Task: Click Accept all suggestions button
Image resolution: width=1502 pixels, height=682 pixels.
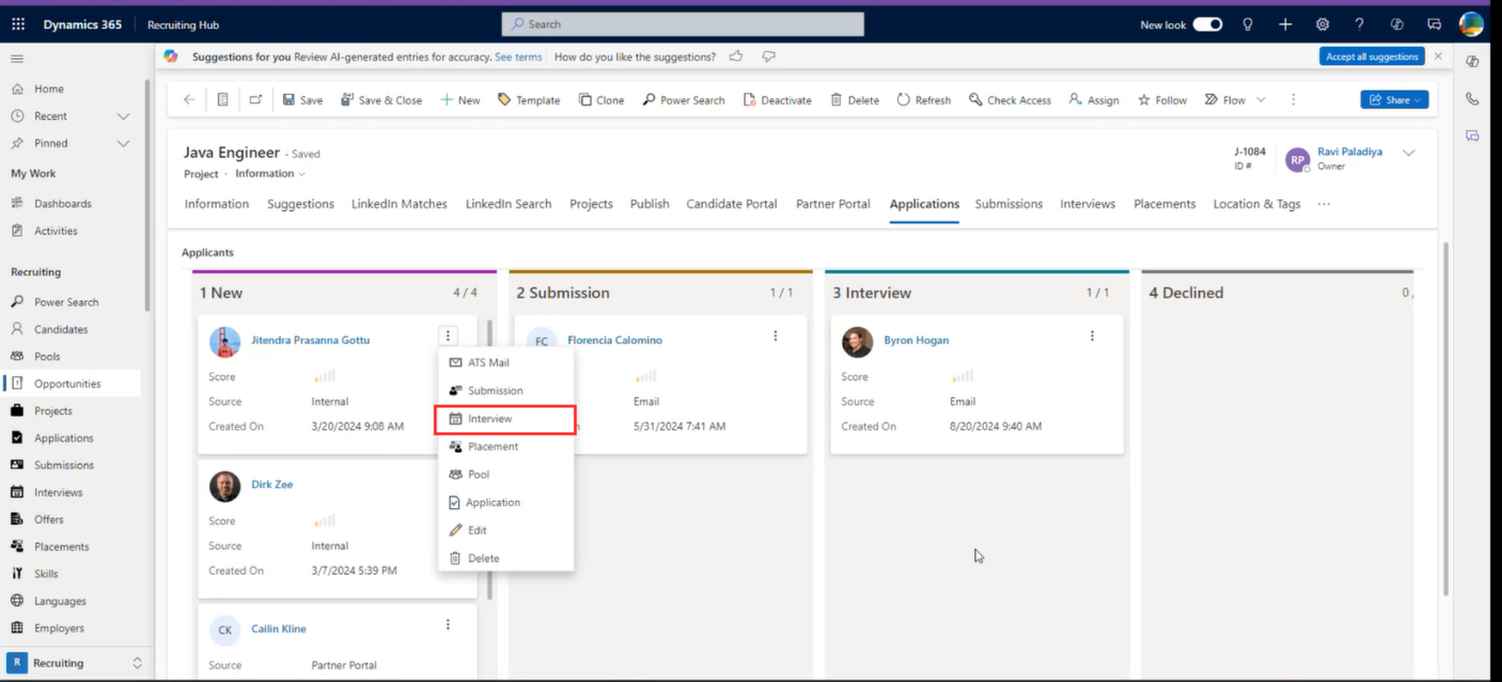Action: pos(1371,56)
